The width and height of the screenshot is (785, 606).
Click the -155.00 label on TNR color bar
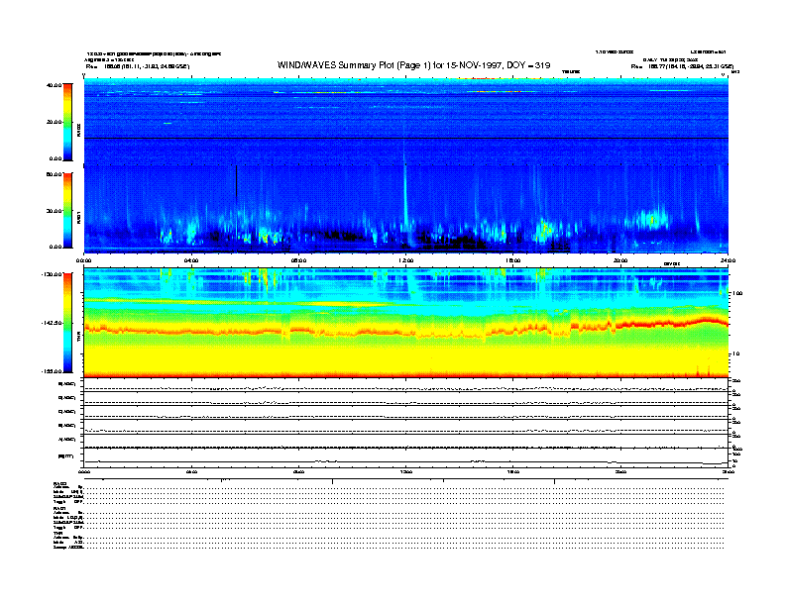coord(53,371)
